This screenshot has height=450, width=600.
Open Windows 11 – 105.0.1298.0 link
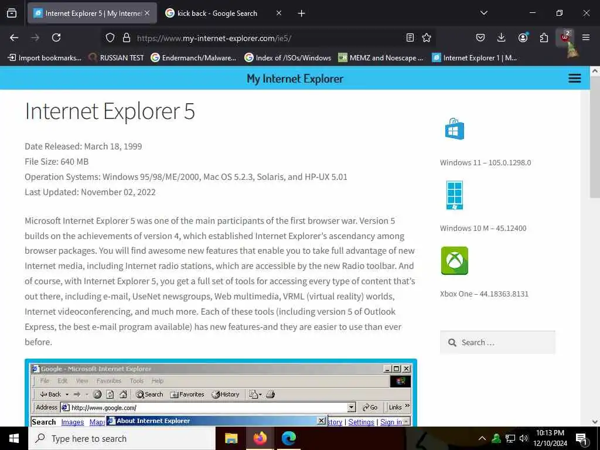point(485,163)
